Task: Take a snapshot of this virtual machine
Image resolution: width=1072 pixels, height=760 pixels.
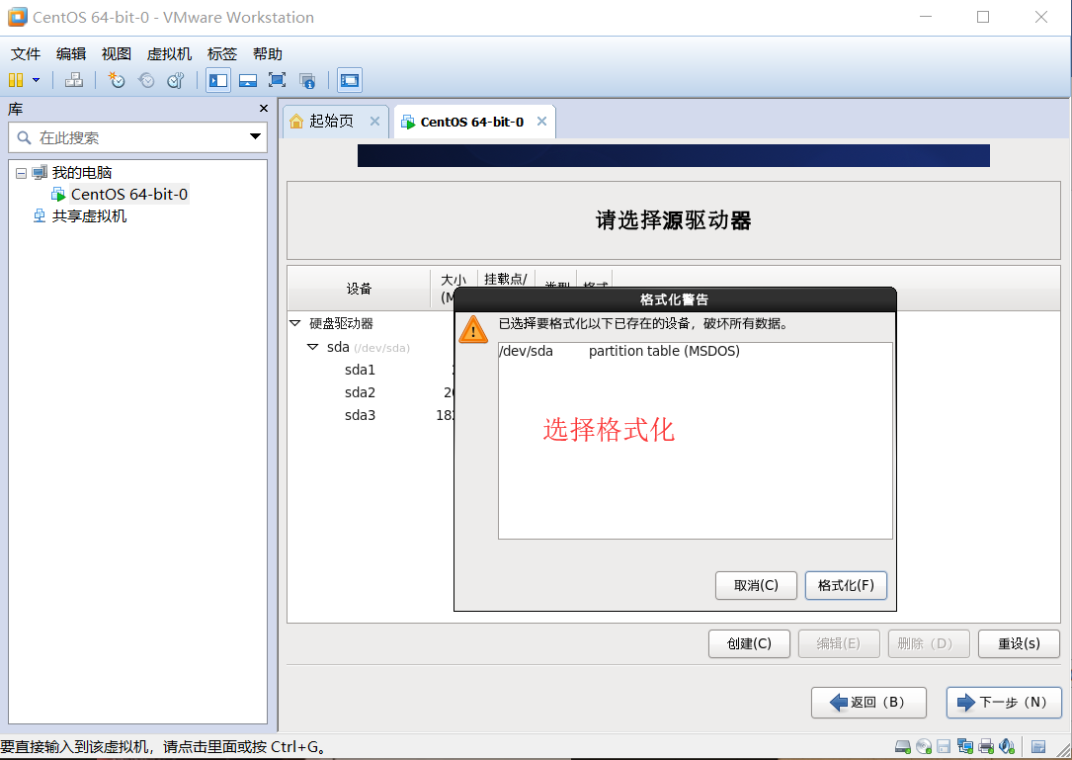Action: (x=117, y=81)
